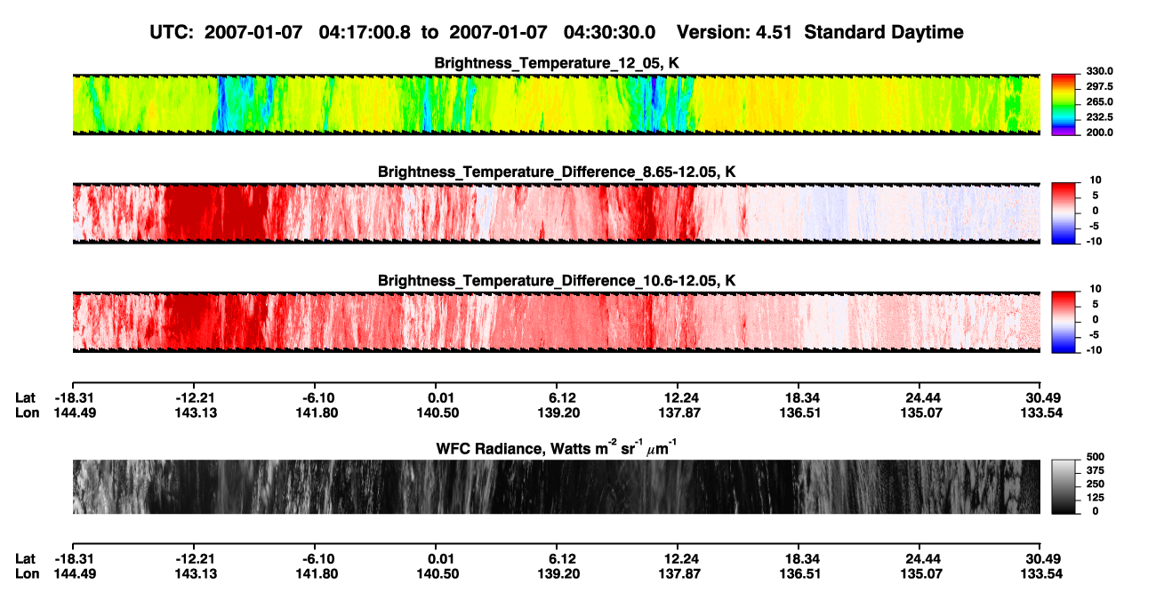Click 'Standard Daytime' in the header

(883, 32)
